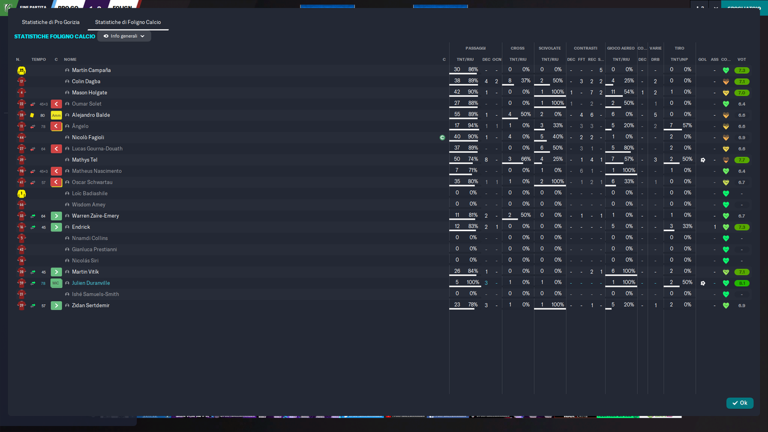The height and width of the screenshot is (432, 768).
Task: Click Martín Campaña's yellow goalkeeper shirt icon
Action: tap(22, 70)
